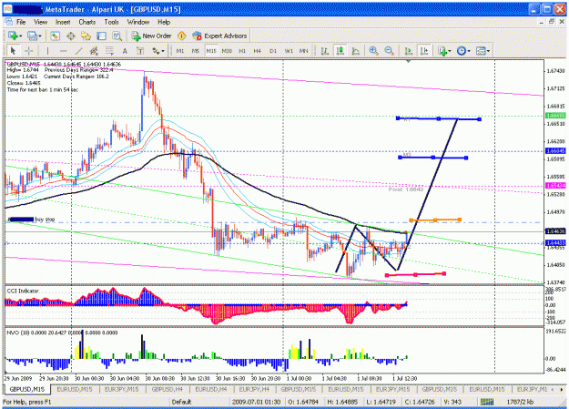This screenshot has height=409, width=569.
Task: Toggle Expert Advisors on or off
Action: click(x=219, y=36)
